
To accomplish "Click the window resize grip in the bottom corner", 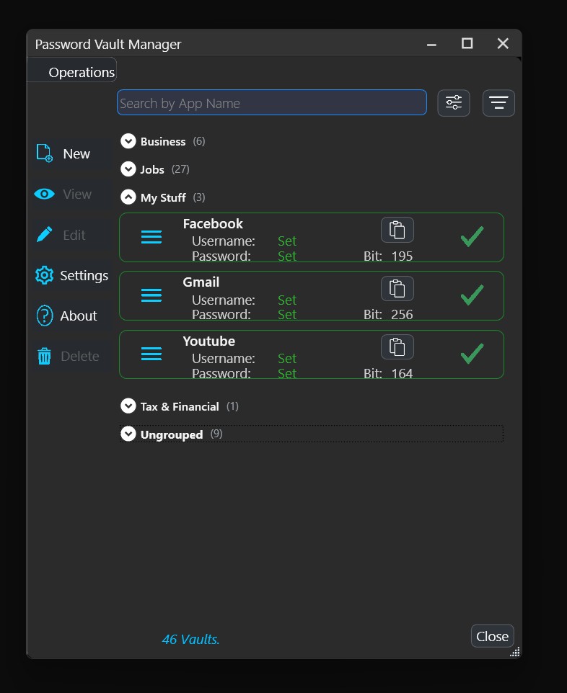I will (x=515, y=652).
